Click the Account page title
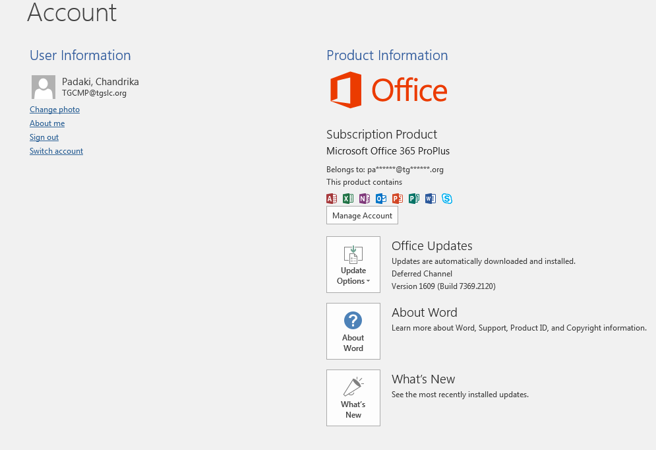Viewport: 656px width, 450px height. pyautogui.click(x=72, y=12)
